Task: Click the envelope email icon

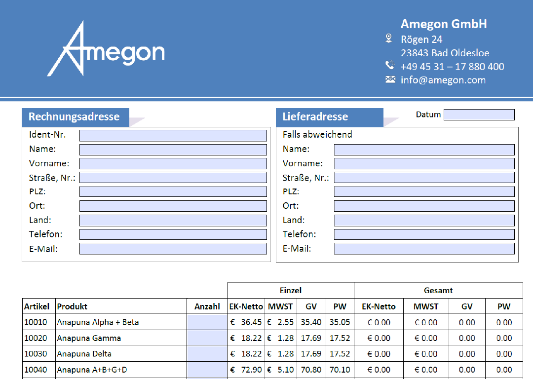Action: tap(390, 79)
